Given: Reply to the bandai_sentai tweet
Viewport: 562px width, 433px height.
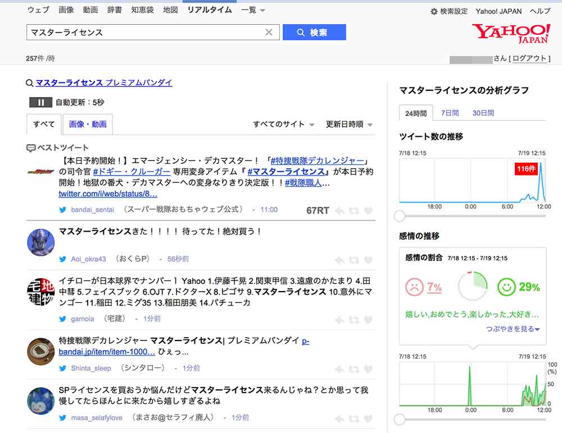Looking at the screenshot, I should click(339, 211).
